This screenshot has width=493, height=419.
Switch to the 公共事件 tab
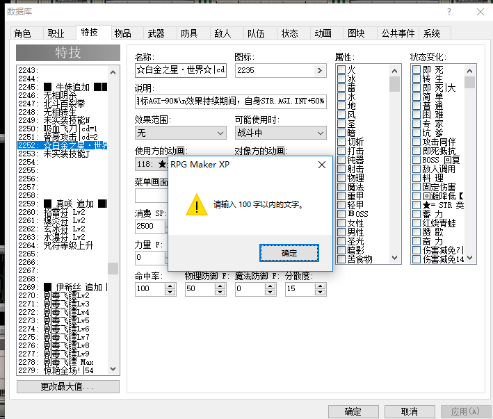click(x=398, y=33)
